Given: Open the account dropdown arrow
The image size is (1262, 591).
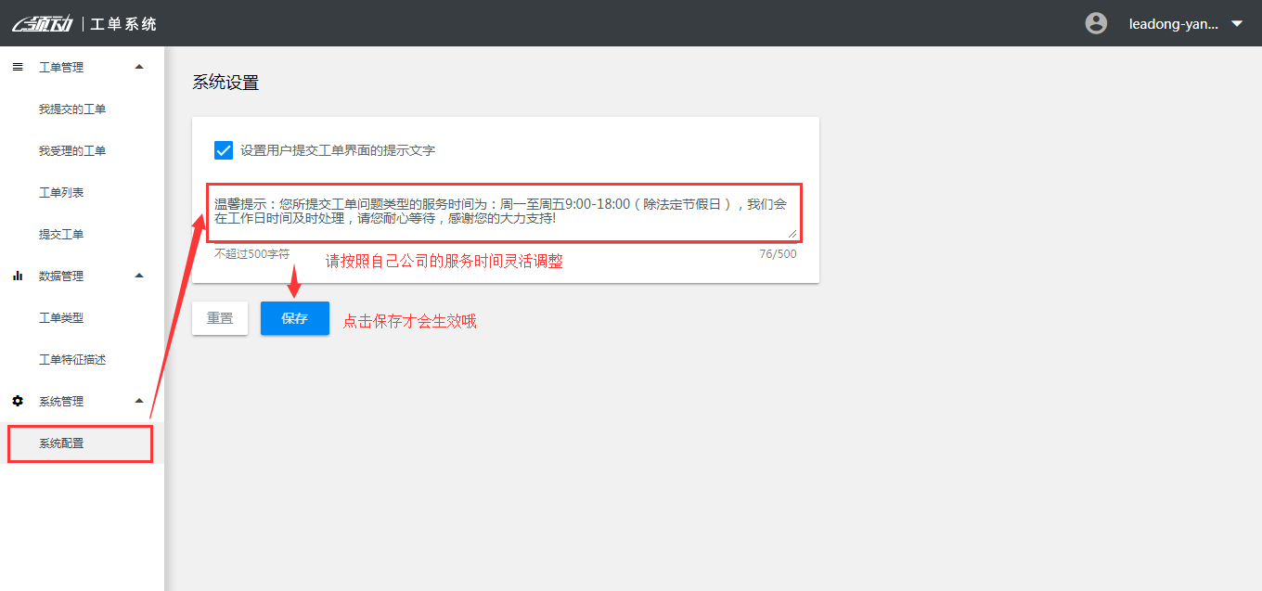Looking at the screenshot, I should click(1236, 24).
